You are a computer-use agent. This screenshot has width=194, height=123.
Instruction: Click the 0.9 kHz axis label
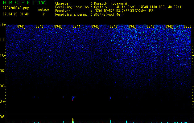[2, 71]
